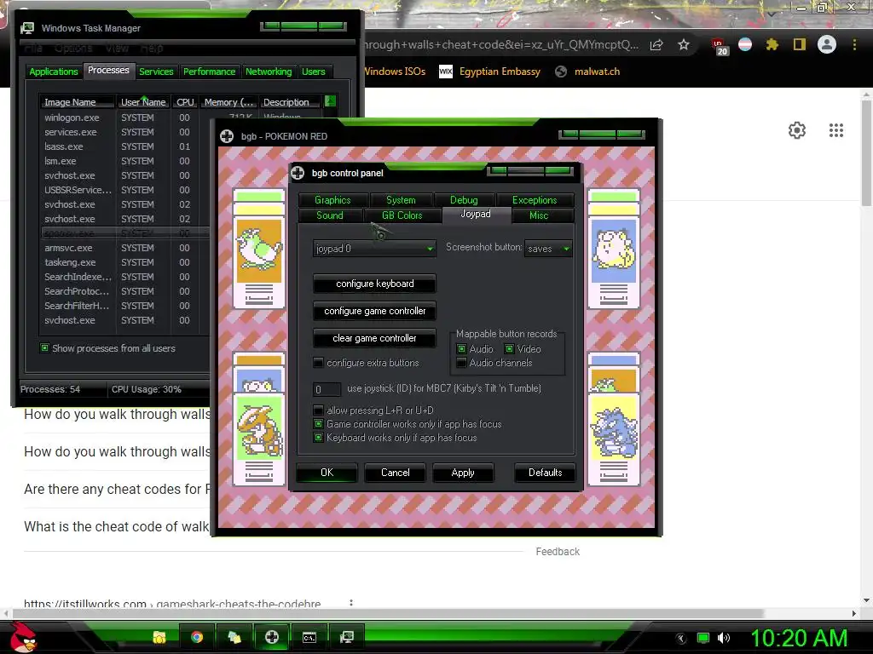The image size is (873, 654).
Task: Open the Chrome extensions puzzle icon
Action: 772,44
